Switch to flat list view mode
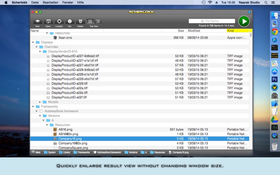This screenshot has width=280, height=175. [x=90, y=21]
